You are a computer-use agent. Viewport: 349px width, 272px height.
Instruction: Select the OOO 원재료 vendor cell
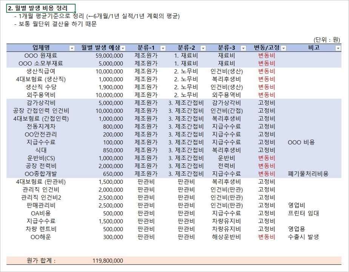pyautogui.click(x=41, y=55)
